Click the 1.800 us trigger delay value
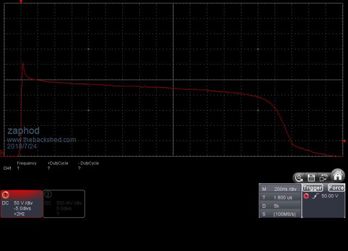Image resolution: width=348 pixels, height=251 pixels. coord(284,197)
